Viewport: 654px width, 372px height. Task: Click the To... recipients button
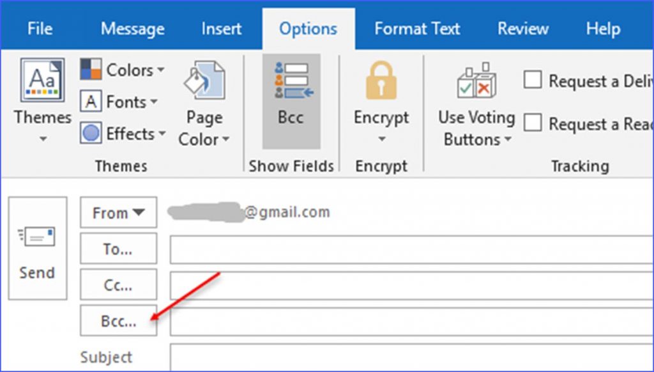point(118,249)
